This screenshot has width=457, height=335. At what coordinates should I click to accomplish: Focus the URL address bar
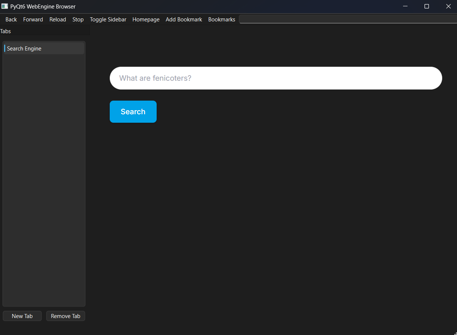348,19
